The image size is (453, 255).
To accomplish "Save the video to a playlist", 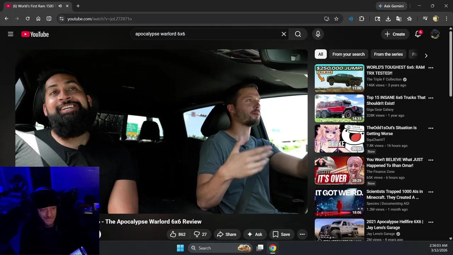I will (281, 234).
